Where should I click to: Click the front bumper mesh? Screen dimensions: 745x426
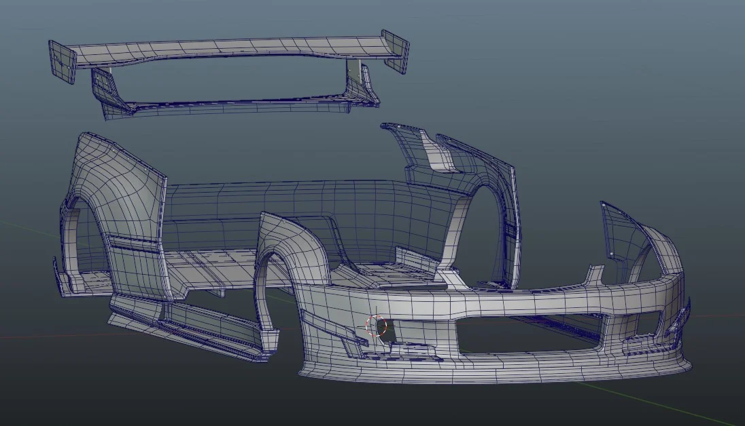476,305
